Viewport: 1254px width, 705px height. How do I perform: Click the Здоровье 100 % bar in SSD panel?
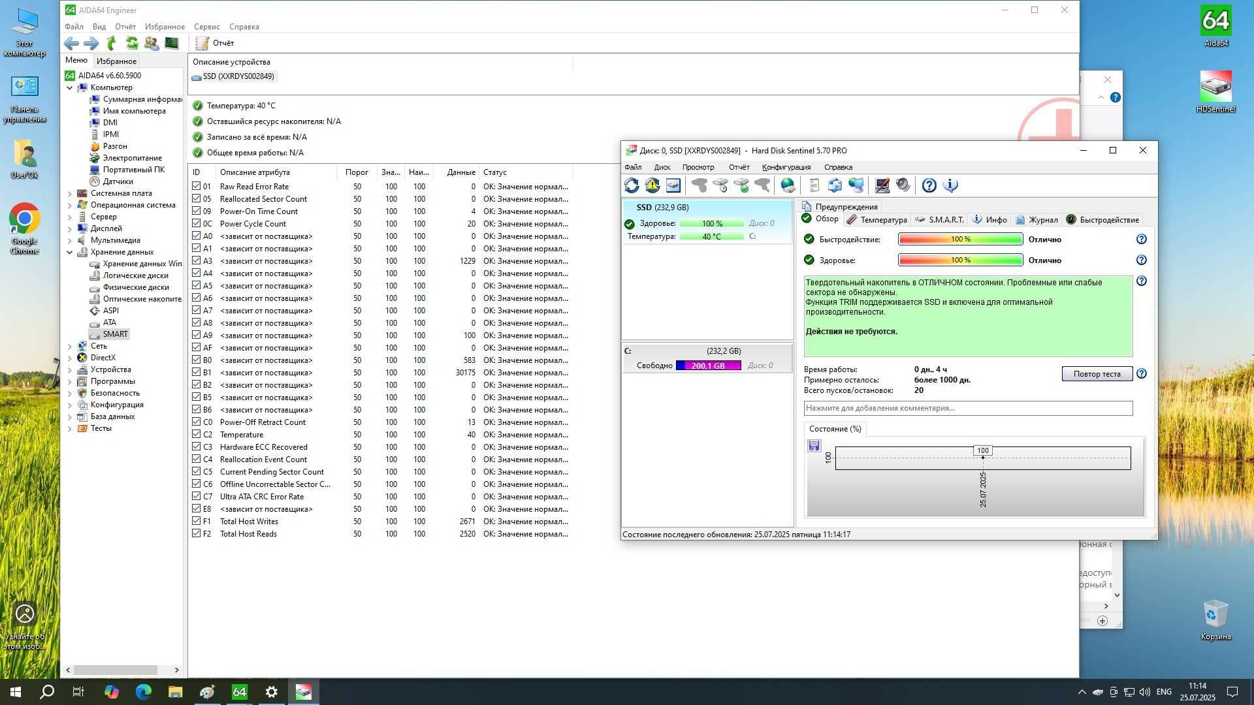(711, 224)
